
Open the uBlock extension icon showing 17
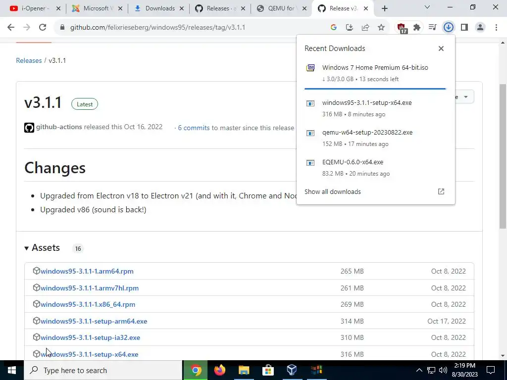(x=402, y=28)
